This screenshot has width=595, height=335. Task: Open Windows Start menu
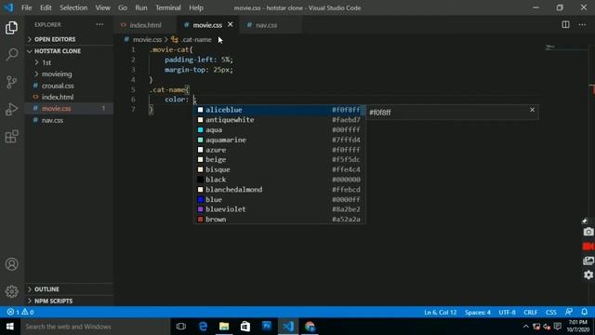point(10,327)
